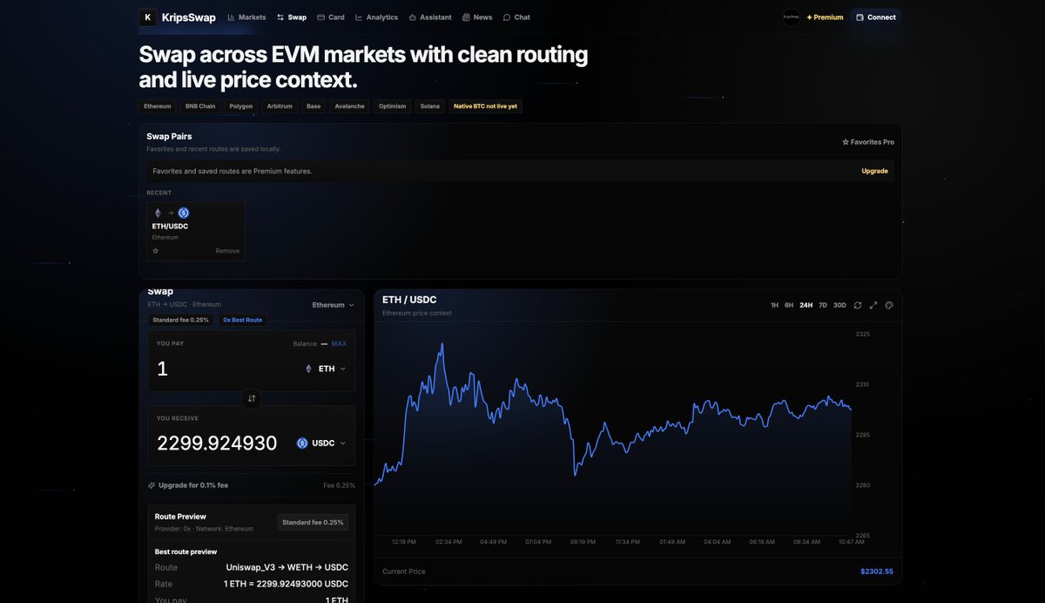
Task: Click the 0x Best Route badge
Action: coord(242,320)
